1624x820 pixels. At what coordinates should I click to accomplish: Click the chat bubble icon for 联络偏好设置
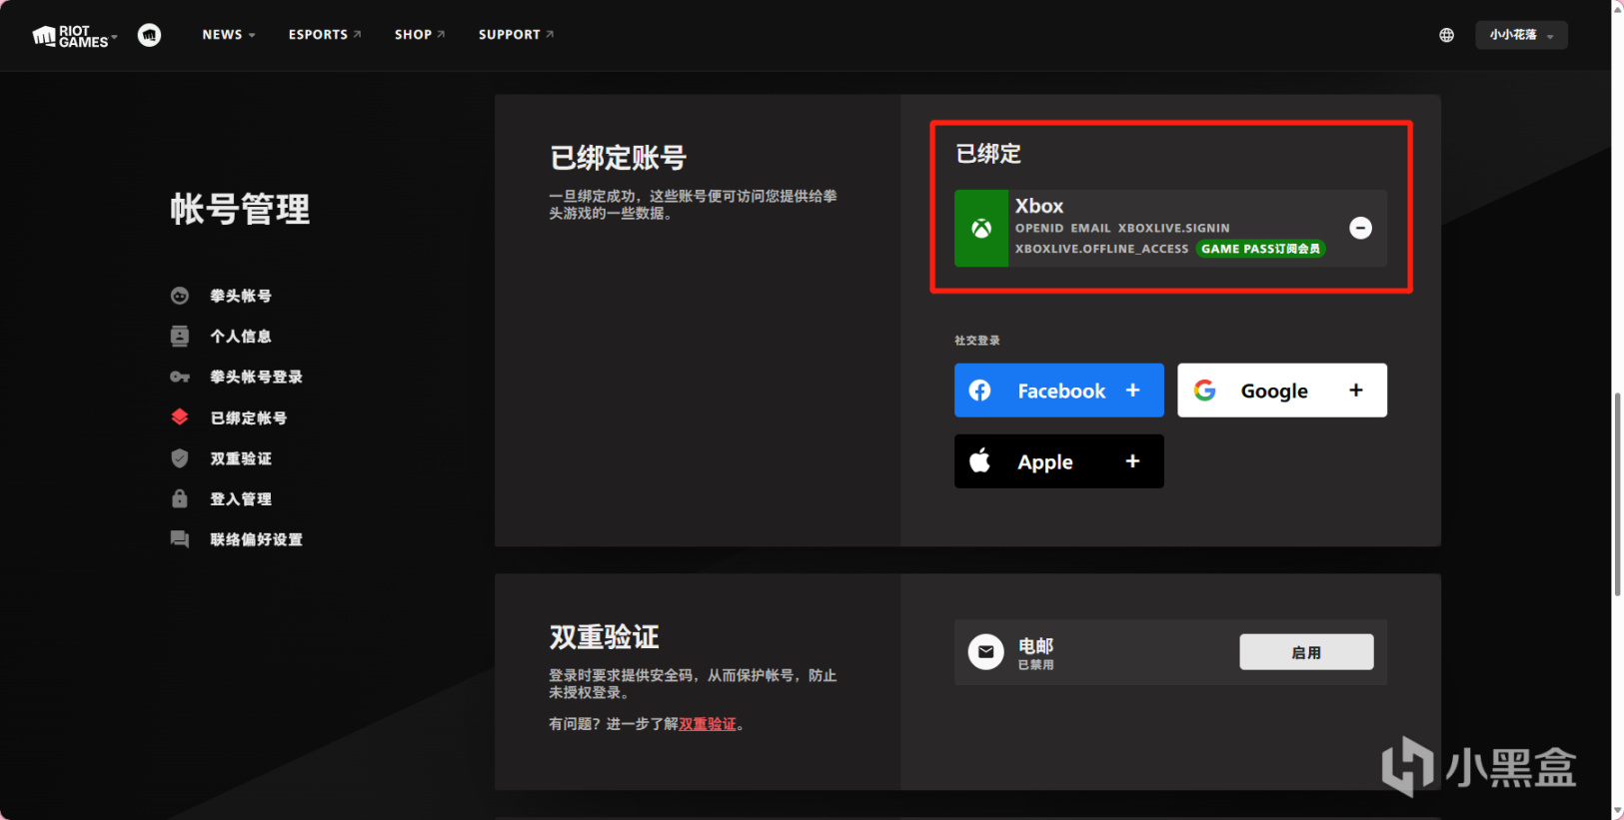click(x=180, y=539)
